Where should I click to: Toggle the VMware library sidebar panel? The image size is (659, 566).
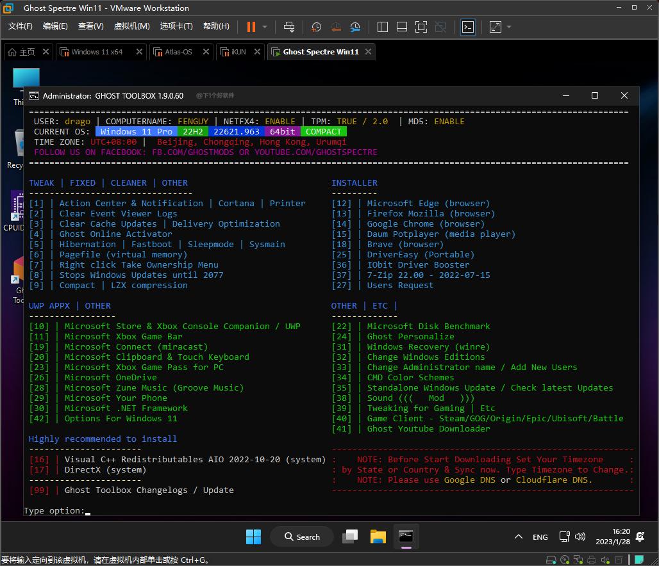383,27
